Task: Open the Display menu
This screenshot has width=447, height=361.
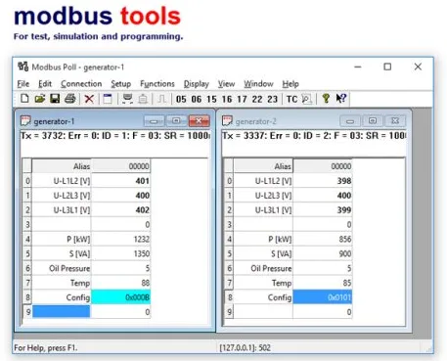Action: (x=196, y=84)
